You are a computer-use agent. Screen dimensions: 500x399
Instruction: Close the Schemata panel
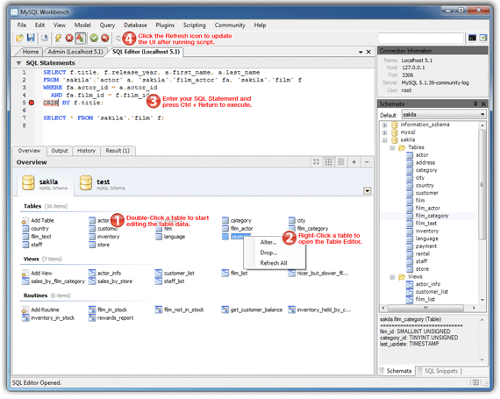pos(483,103)
